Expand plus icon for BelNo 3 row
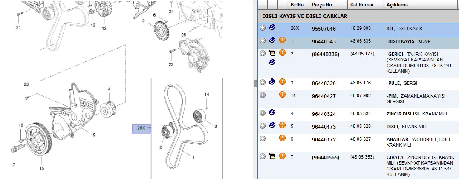459x179 pixels. (263, 82)
